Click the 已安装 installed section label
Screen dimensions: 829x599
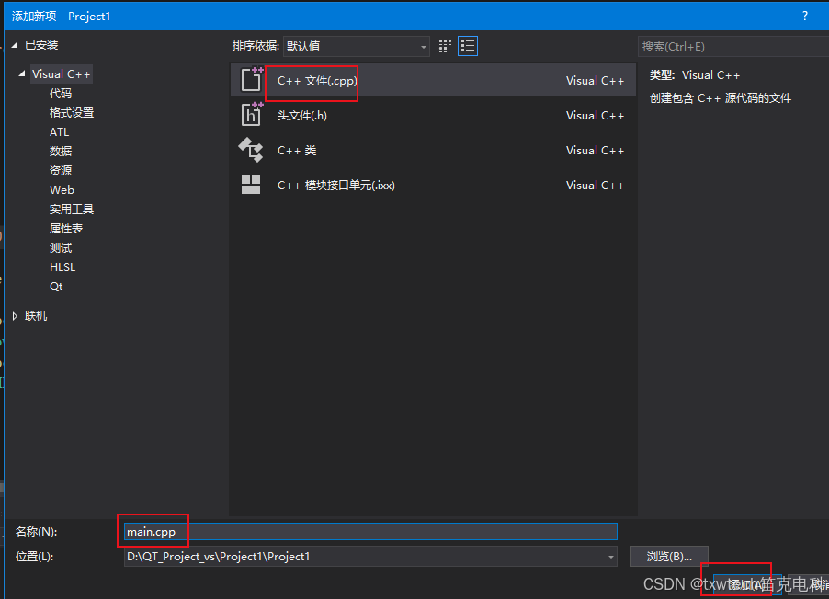[41, 45]
